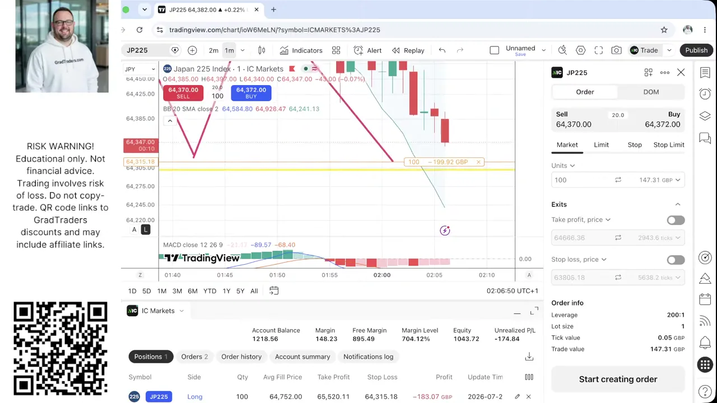Image resolution: width=717 pixels, height=403 pixels.
Task: Select the Stop Limit order tab
Action: (x=669, y=145)
